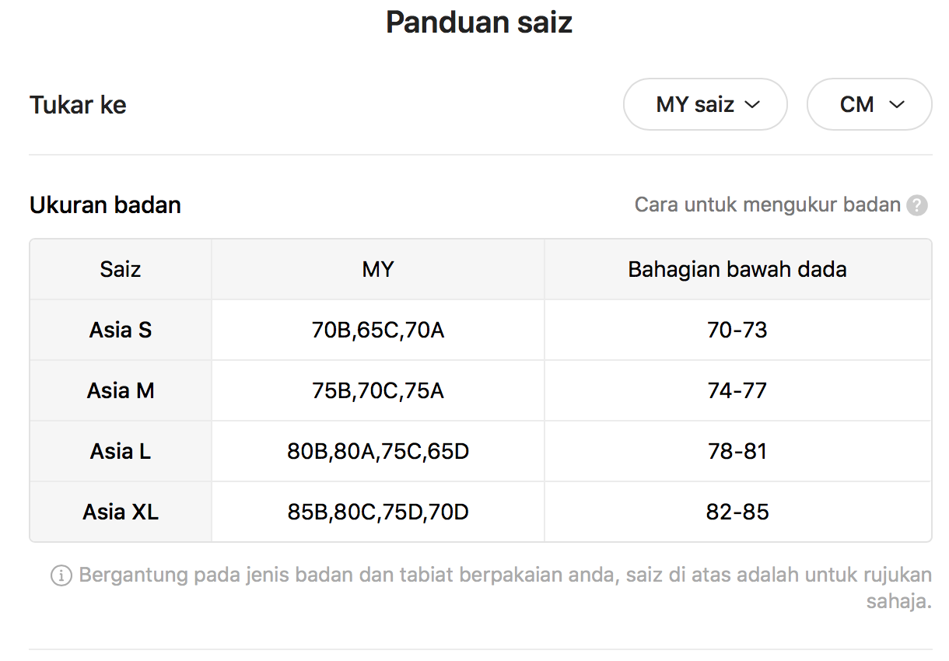Select the Asia L row label
Image resolution: width=949 pixels, height=661 pixels.
pyautogui.click(x=121, y=451)
